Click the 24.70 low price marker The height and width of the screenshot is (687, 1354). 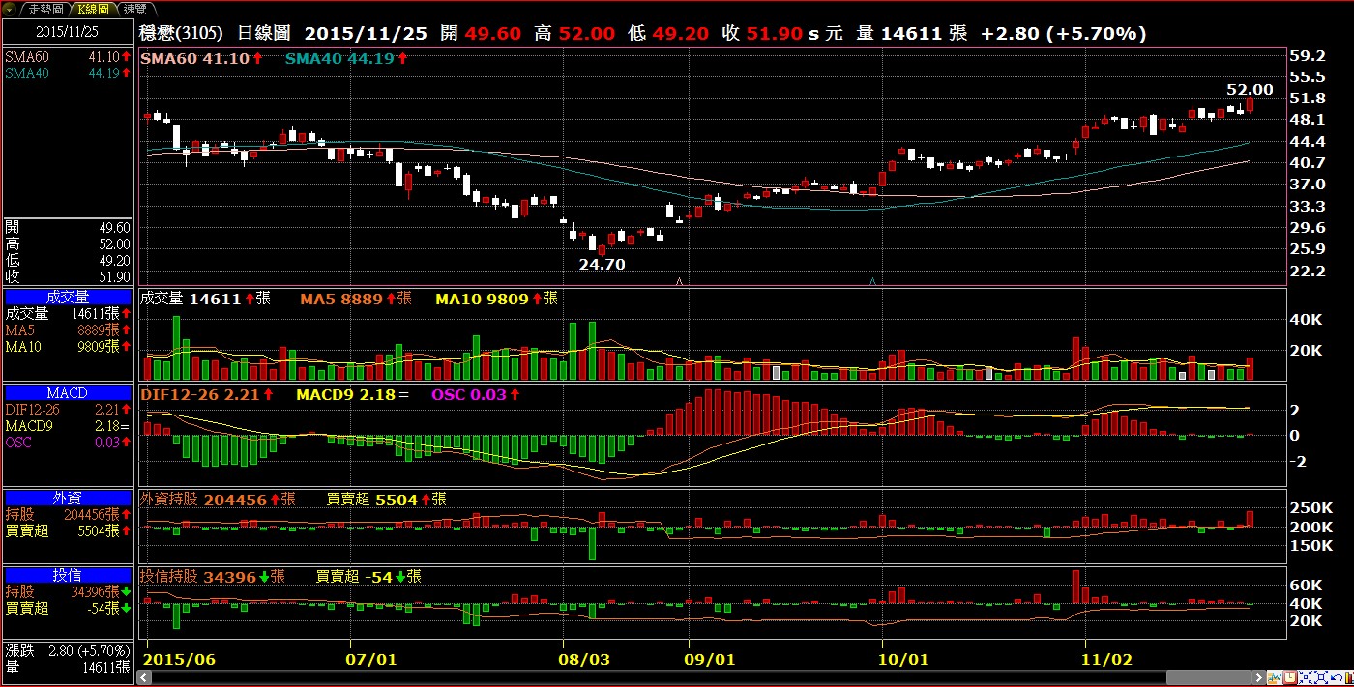coord(602,264)
